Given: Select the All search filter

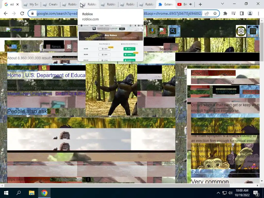Looking at the screenshot, I should pos(12,47).
